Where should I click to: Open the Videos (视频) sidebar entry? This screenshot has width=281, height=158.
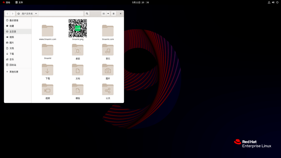tap(12, 37)
